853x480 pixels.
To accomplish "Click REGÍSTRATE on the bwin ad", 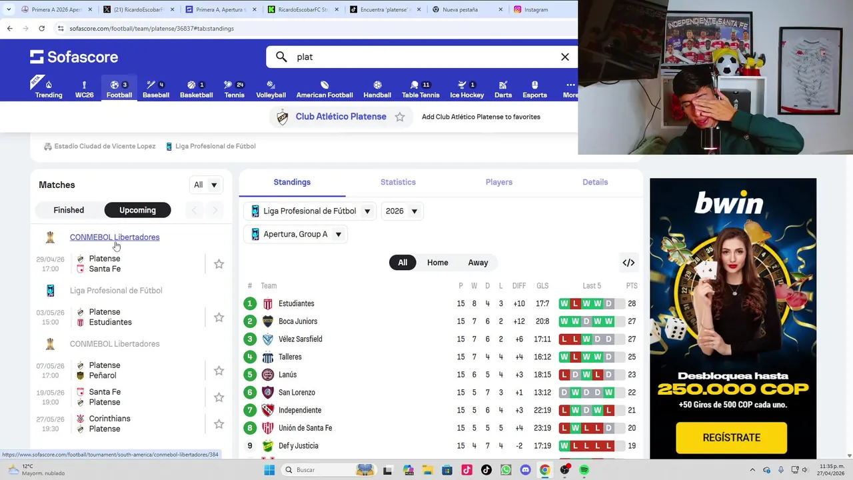I will click(731, 437).
